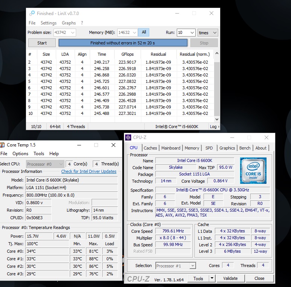Click the Frequency field 800.00MHz

(x=72, y=195)
